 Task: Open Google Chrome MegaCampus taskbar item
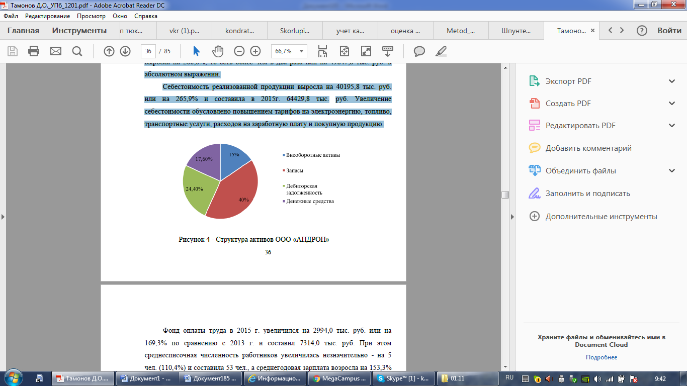(339, 378)
